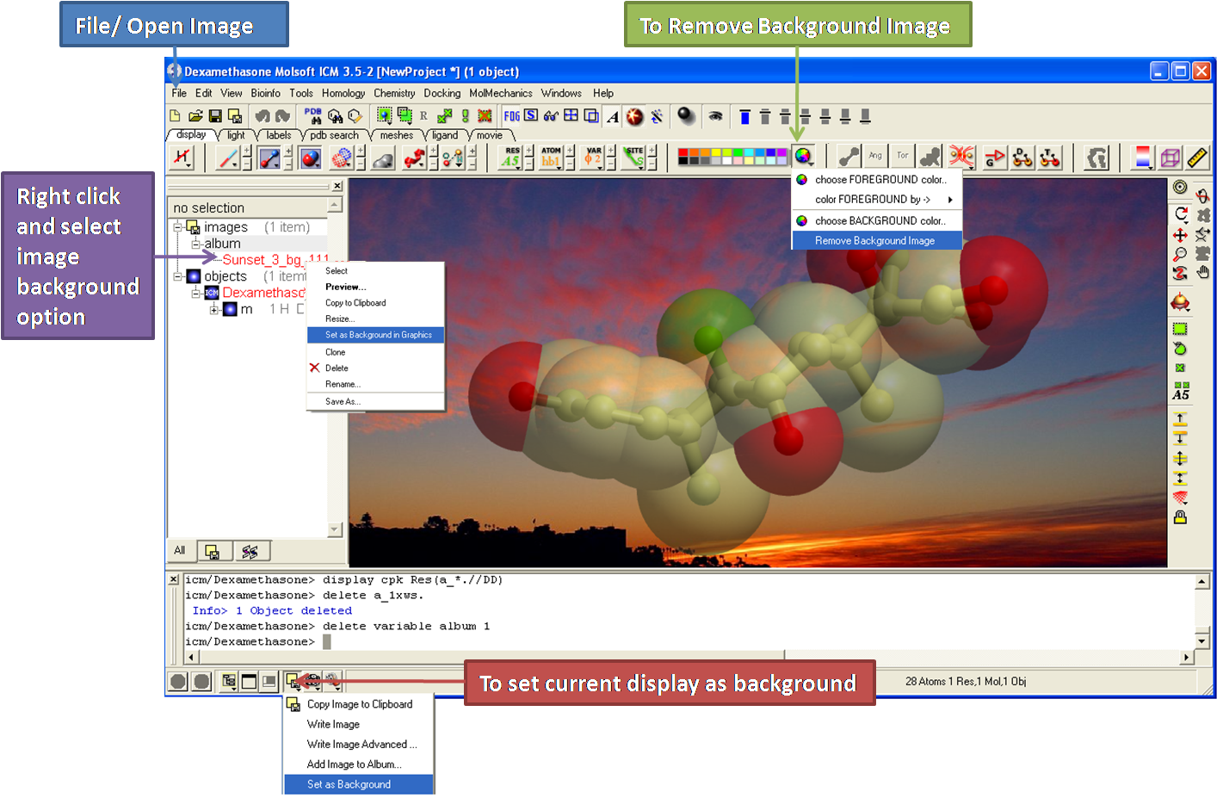This screenshot has width=1223, height=798.
Task: Pick the red color swatch in palette
Action: [683, 153]
